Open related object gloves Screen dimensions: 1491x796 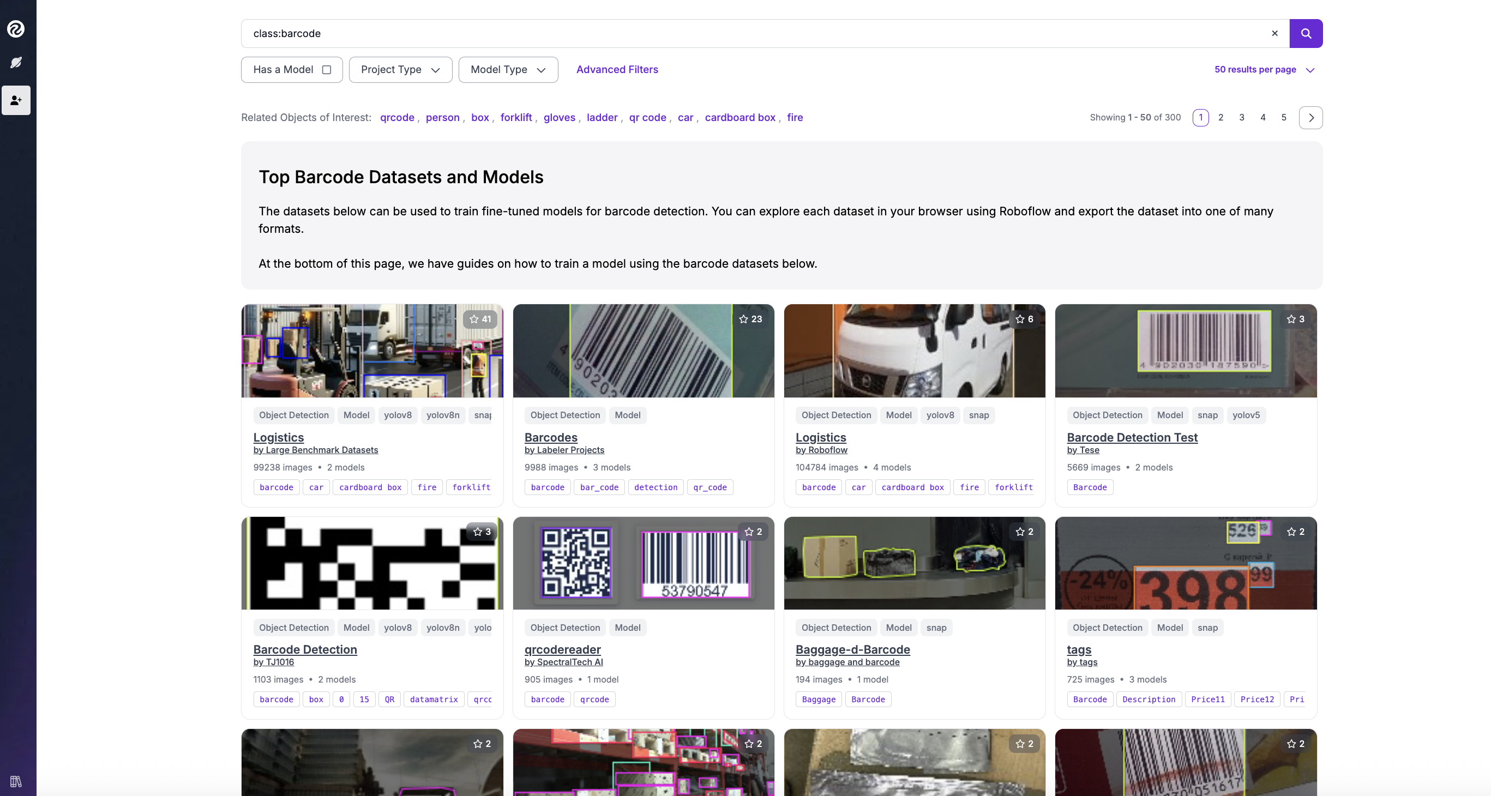[x=559, y=117]
